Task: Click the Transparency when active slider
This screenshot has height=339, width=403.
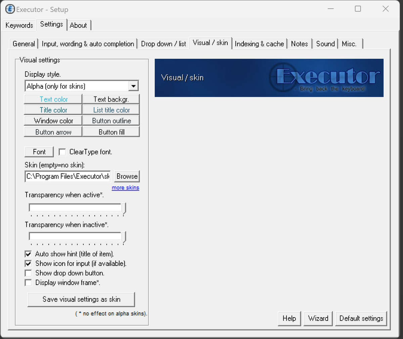Action: [78, 208]
